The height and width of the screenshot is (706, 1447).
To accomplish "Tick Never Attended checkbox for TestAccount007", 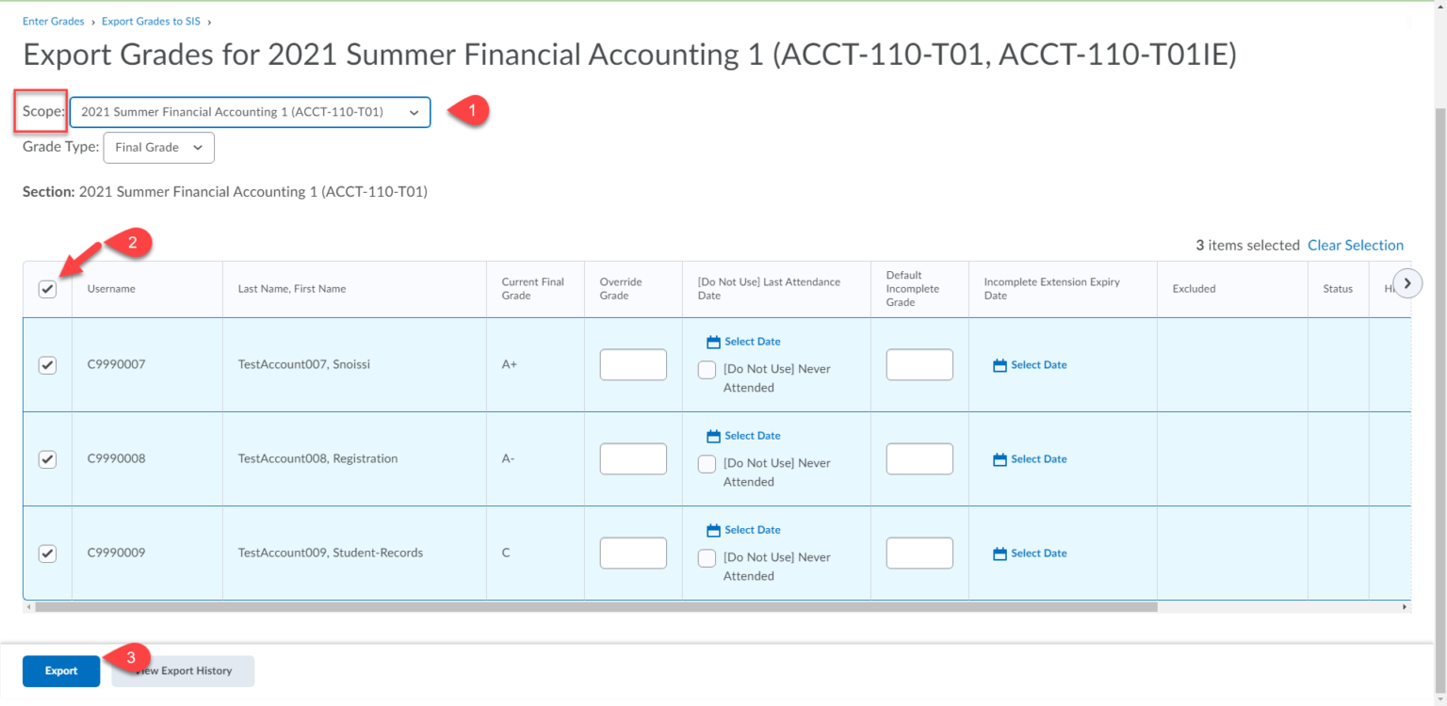I will (707, 370).
